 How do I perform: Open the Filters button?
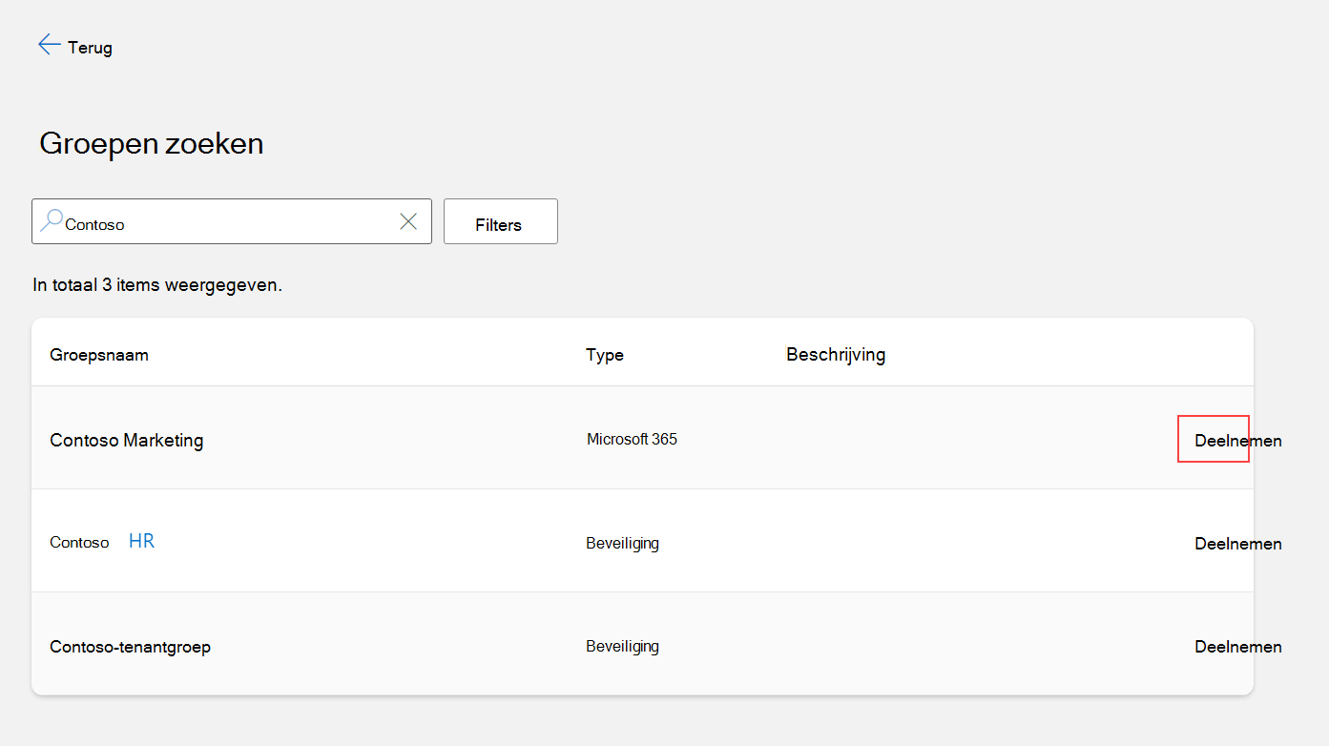[x=501, y=221]
